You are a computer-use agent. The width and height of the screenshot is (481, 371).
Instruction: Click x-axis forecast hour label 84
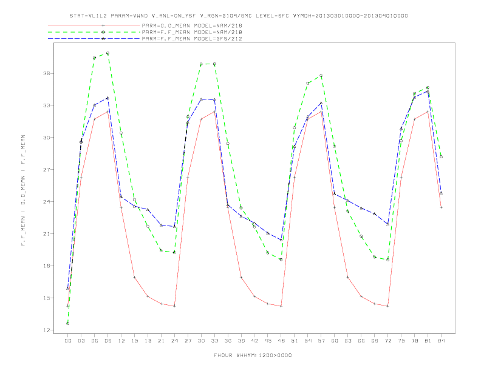tap(441, 341)
